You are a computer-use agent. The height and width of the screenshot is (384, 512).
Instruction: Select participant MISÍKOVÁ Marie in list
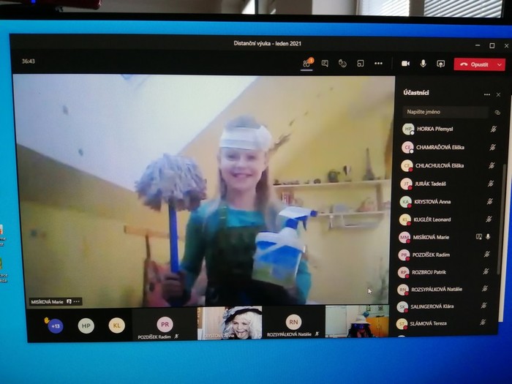[x=445, y=237]
